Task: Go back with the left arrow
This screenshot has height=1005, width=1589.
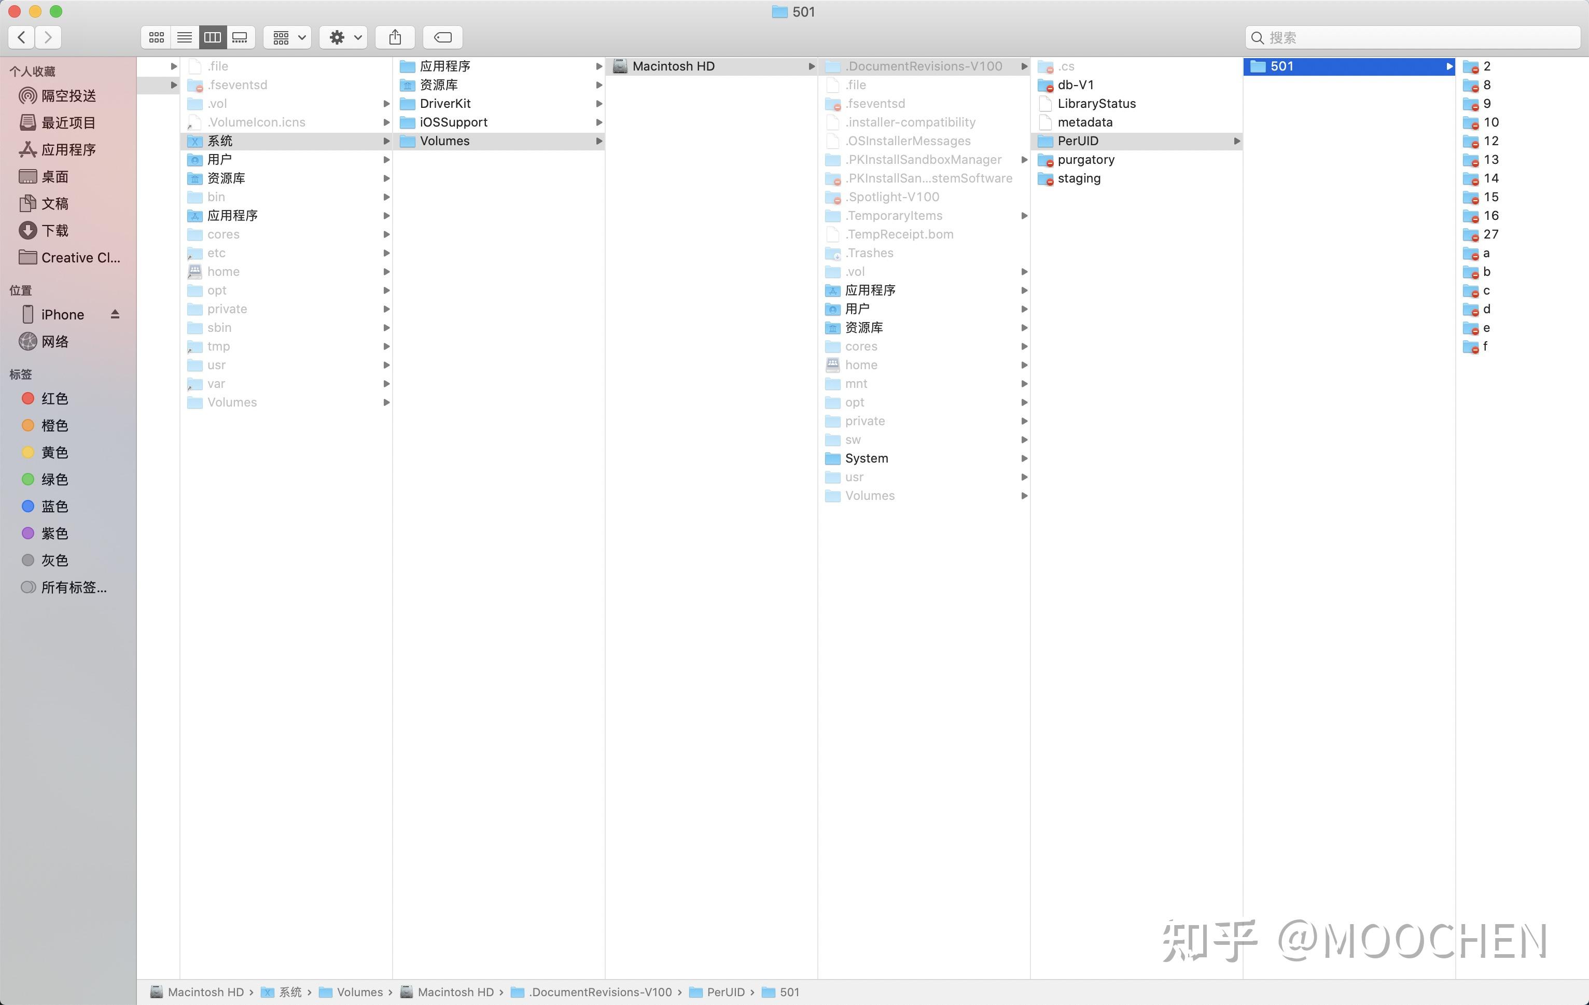Action: (x=22, y=38)
